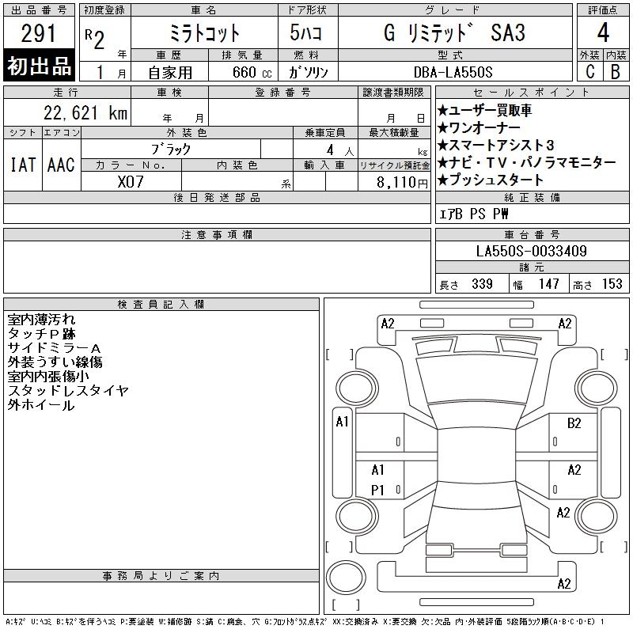Click the rear-right wheel circle on diagram

(x=597, y=516)
